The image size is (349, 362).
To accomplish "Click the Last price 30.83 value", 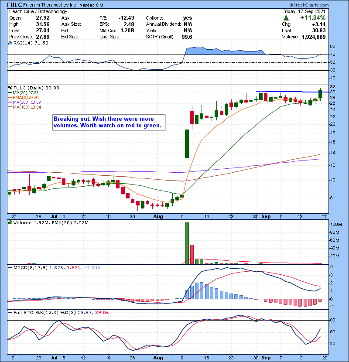I will click(x=319, y=31).
